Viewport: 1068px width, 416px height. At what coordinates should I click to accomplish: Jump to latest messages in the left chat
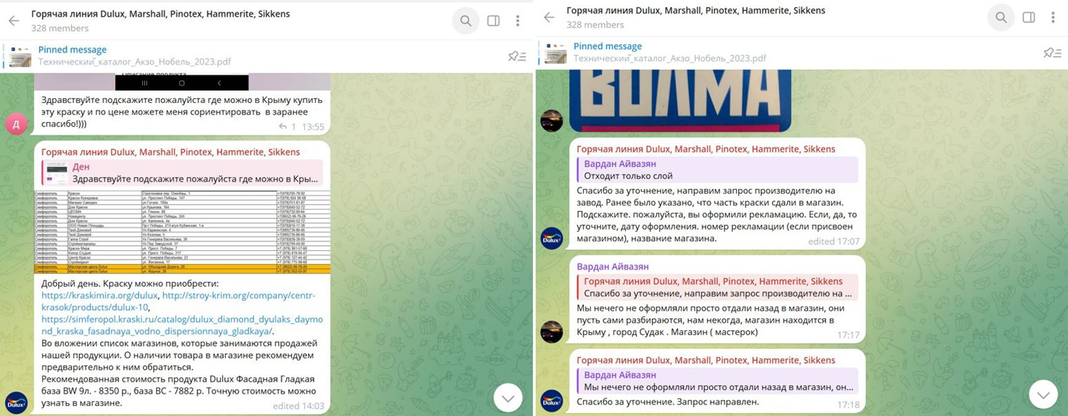508,398
